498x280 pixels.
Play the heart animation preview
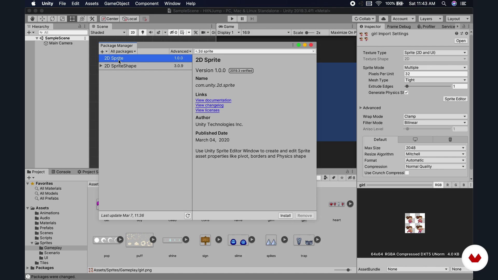350,204
